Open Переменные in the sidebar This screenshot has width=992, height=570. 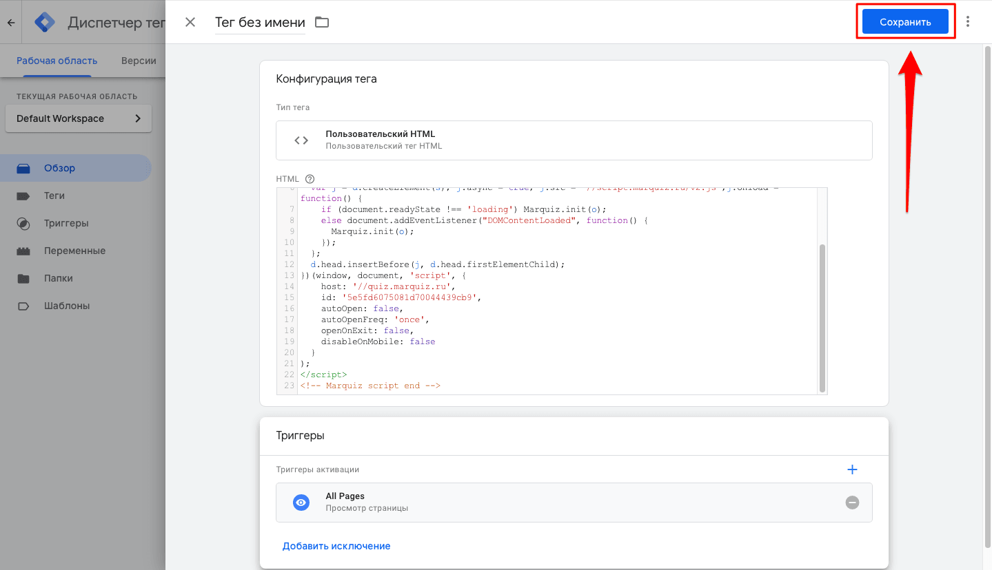pos(76,251)
